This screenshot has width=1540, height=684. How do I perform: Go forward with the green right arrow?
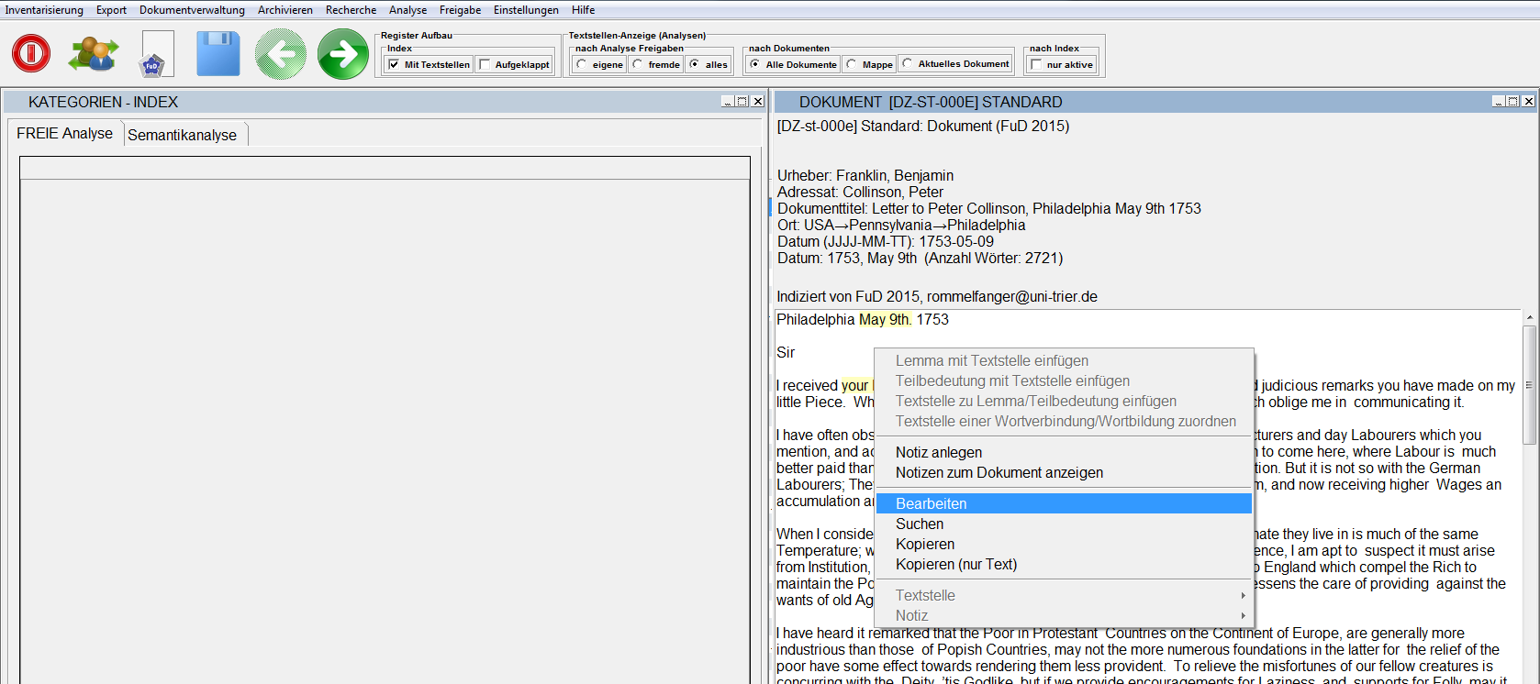(343, 54)
